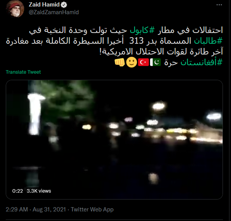This screenshot has width=231, height=221.
Task: Click the Translate Tweet link
Action: [23, 72]
